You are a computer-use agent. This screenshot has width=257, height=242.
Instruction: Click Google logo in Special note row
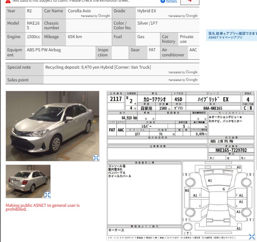click(x=192, y=72)
